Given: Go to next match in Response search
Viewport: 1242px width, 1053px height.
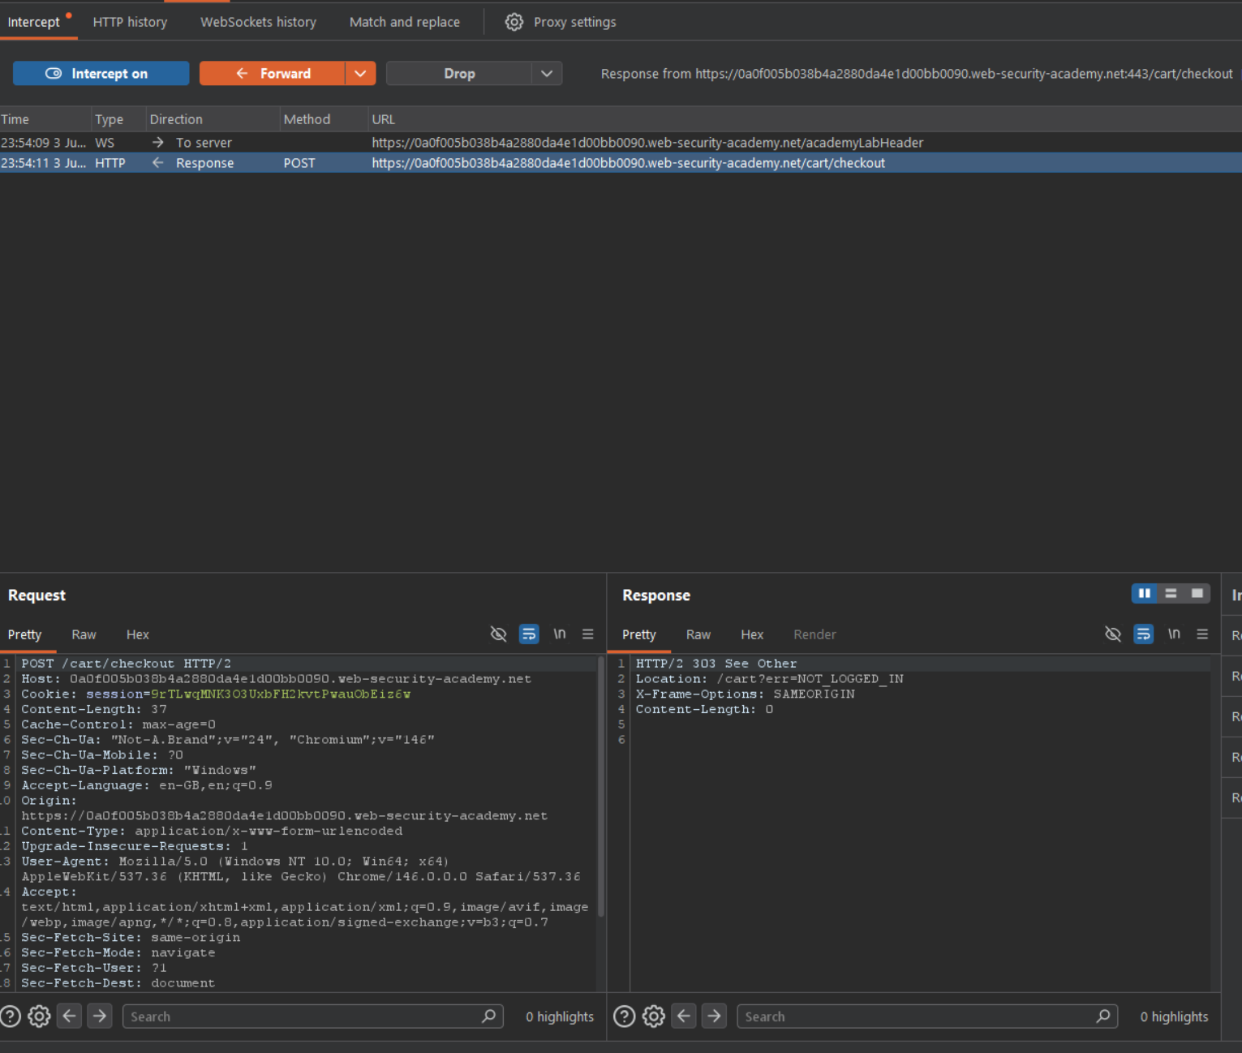Looking at the screenshot, I should click(x=714, y=1016).
